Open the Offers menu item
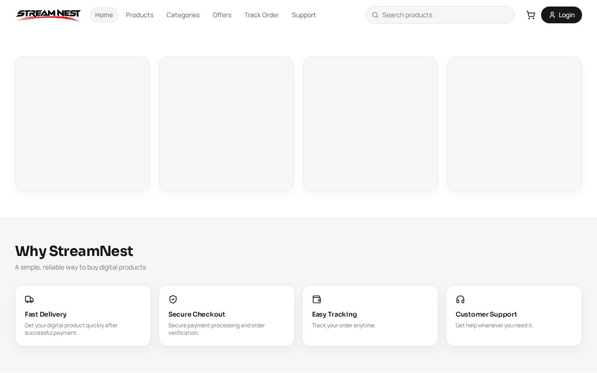This screenshot has width=597, height=373. (x=222, y=15)
